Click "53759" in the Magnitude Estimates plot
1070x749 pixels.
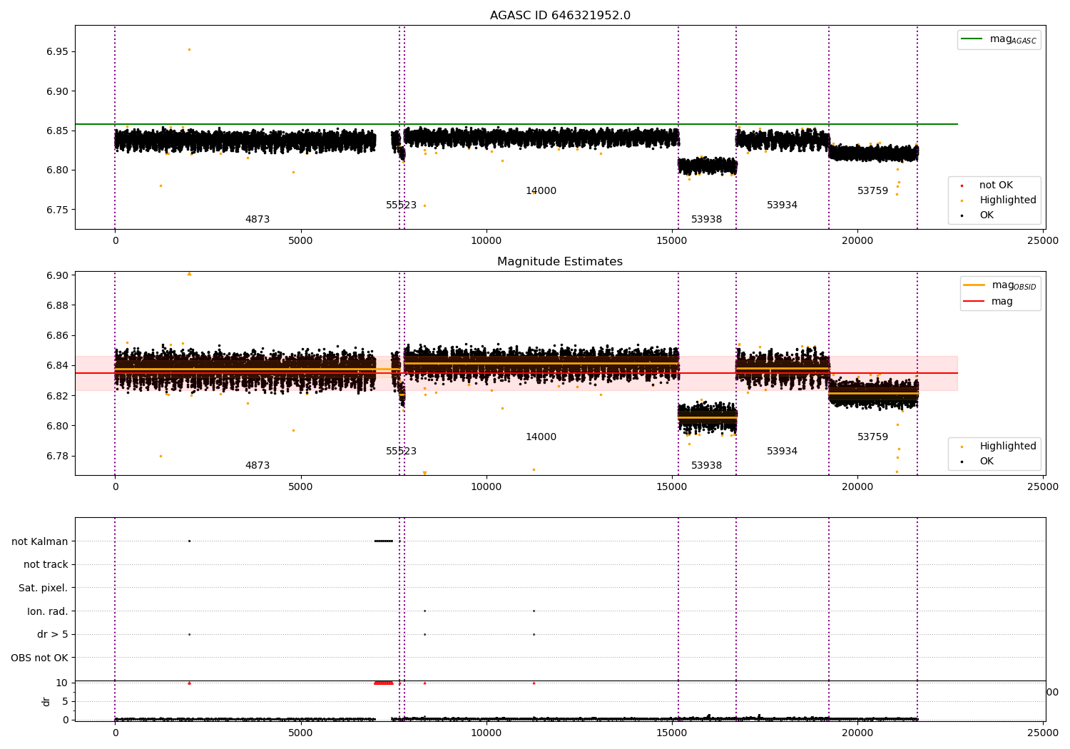[x=873, y=437]
